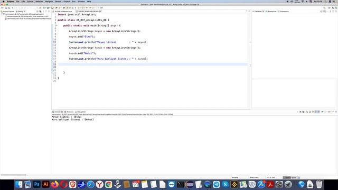Viewport: 338px width, 190px height.
Task: Open the Source menu
Action: click(30, 1)
